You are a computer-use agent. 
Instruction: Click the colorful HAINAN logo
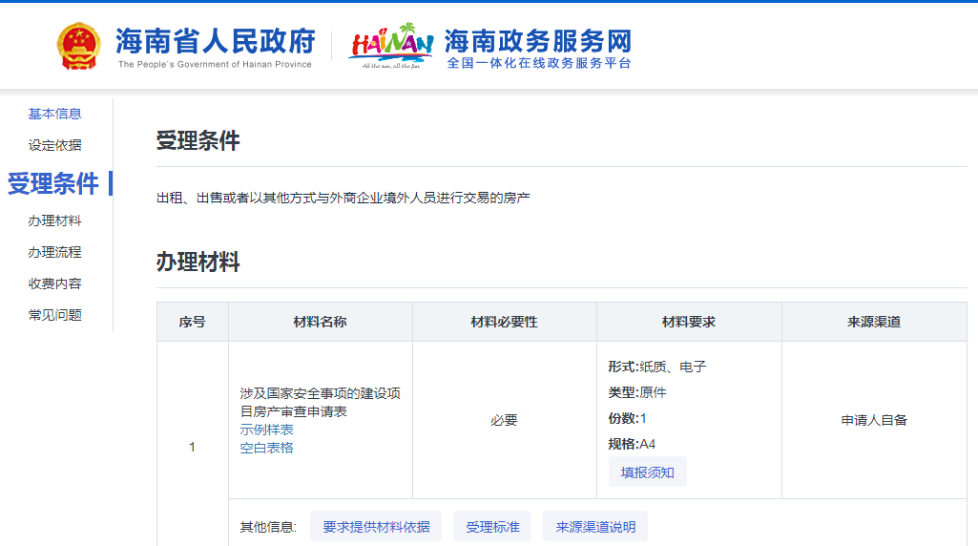[x=391, y=46]
